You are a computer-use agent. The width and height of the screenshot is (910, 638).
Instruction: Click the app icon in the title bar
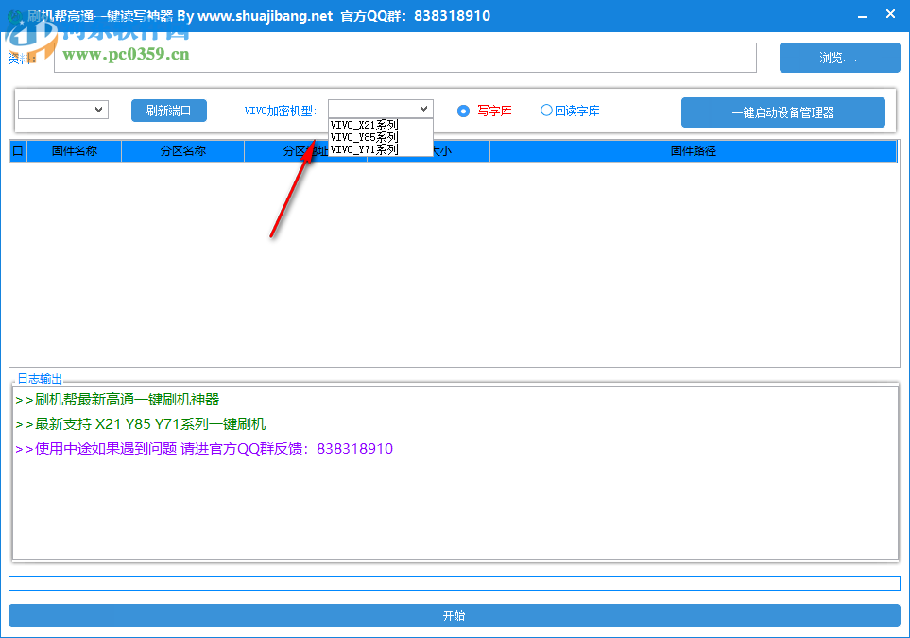point(15,16)
